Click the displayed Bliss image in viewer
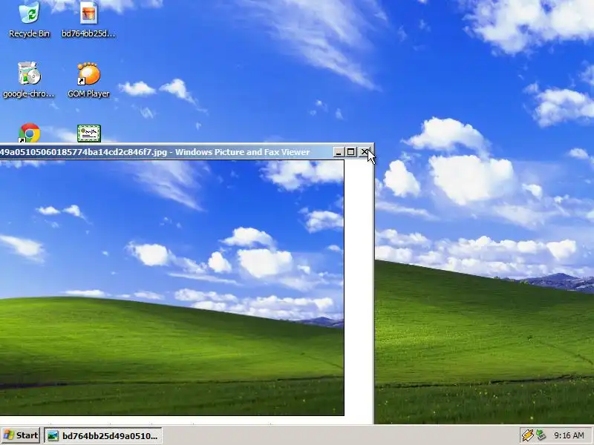Image resolution: width=594 pixels, height=445 pixels. click(x=172, y=288)
